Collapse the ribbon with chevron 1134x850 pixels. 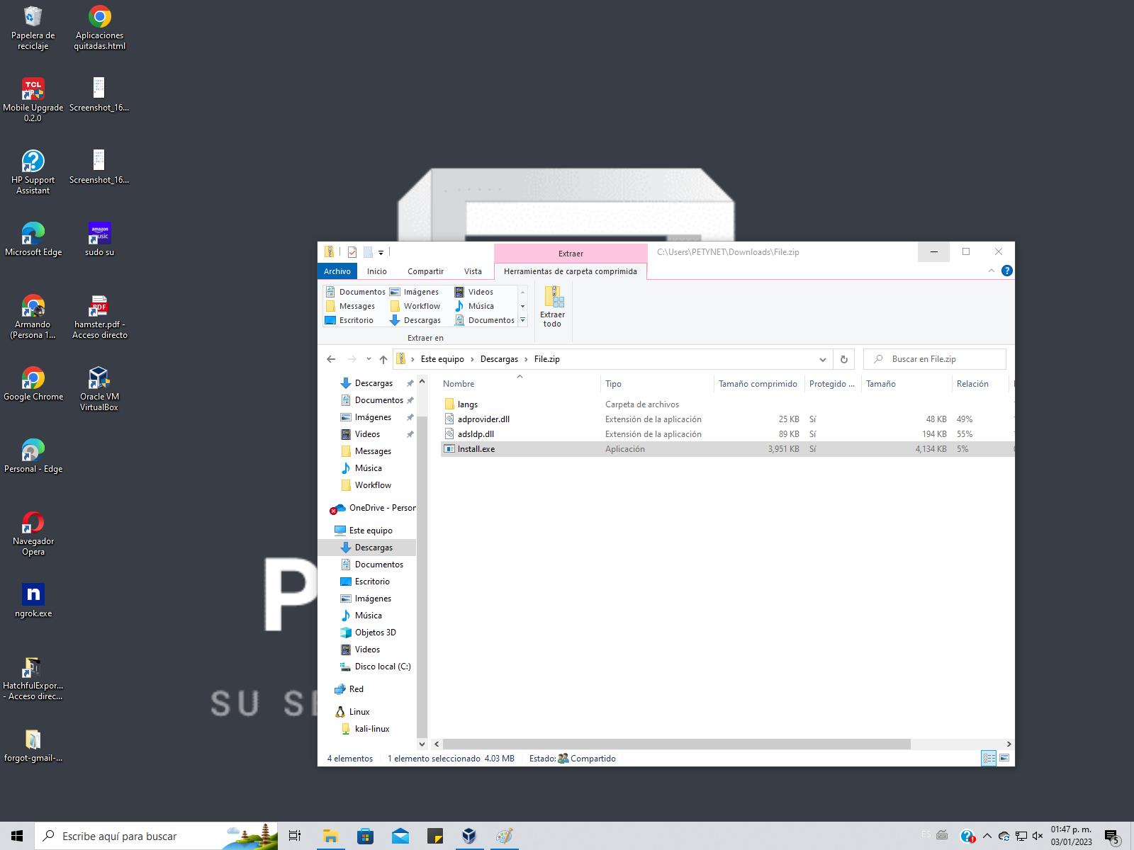[x=992, y=271]
